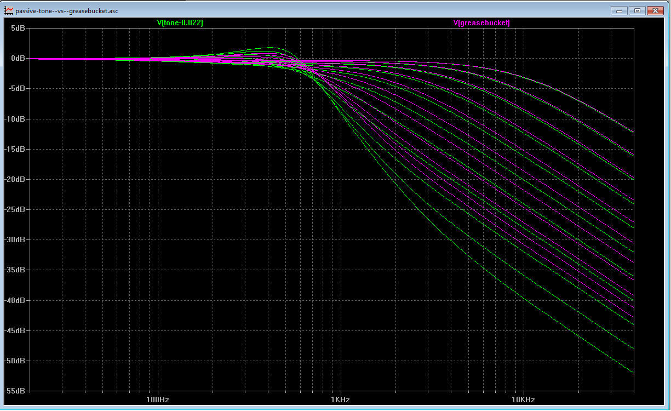
Task: Click the -55dB label at axis bottom
Action: click(x=15, y=391)
